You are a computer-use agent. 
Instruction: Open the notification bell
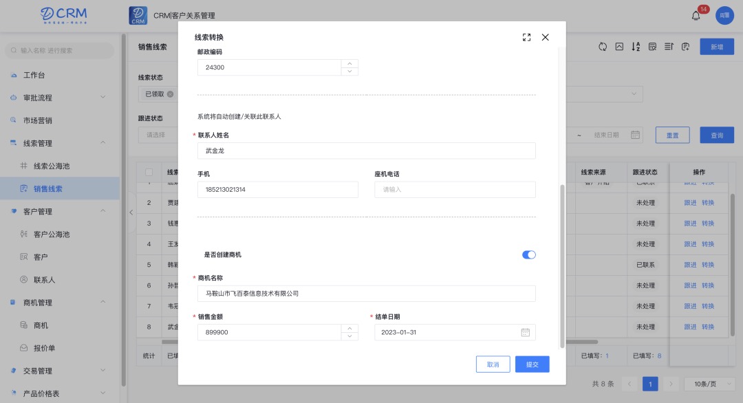696,15
